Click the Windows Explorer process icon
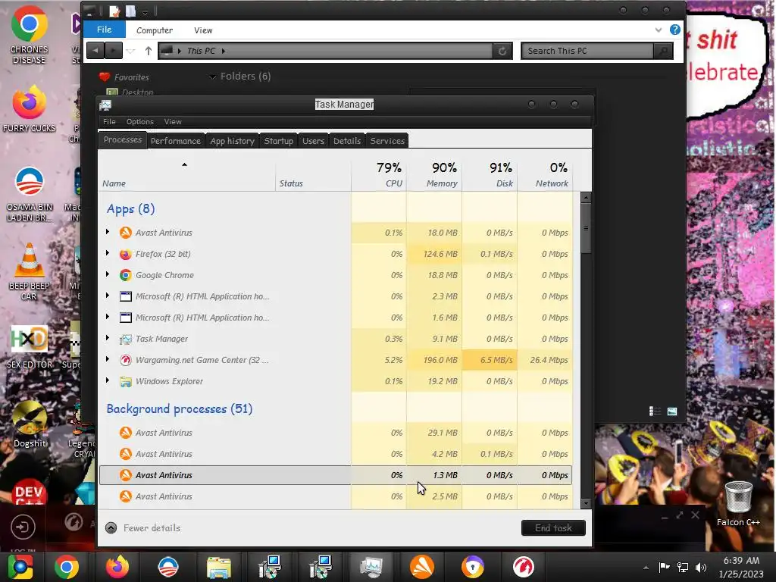This screenshot has width=776, height=582. click(126, 381)
